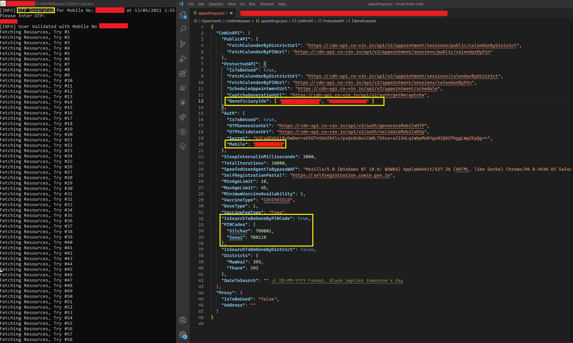573x343 pixels.
Task: Open the Git graph circular icon
Action: pyautogui.click(x=183, y=132)
